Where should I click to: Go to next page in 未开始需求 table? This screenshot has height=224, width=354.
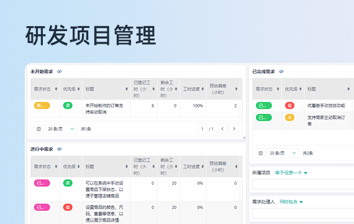coord(234,129)
